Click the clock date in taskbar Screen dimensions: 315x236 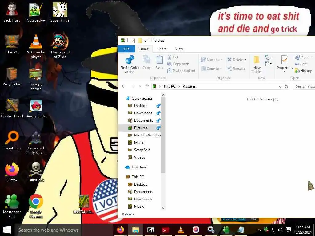pos(303,230)
